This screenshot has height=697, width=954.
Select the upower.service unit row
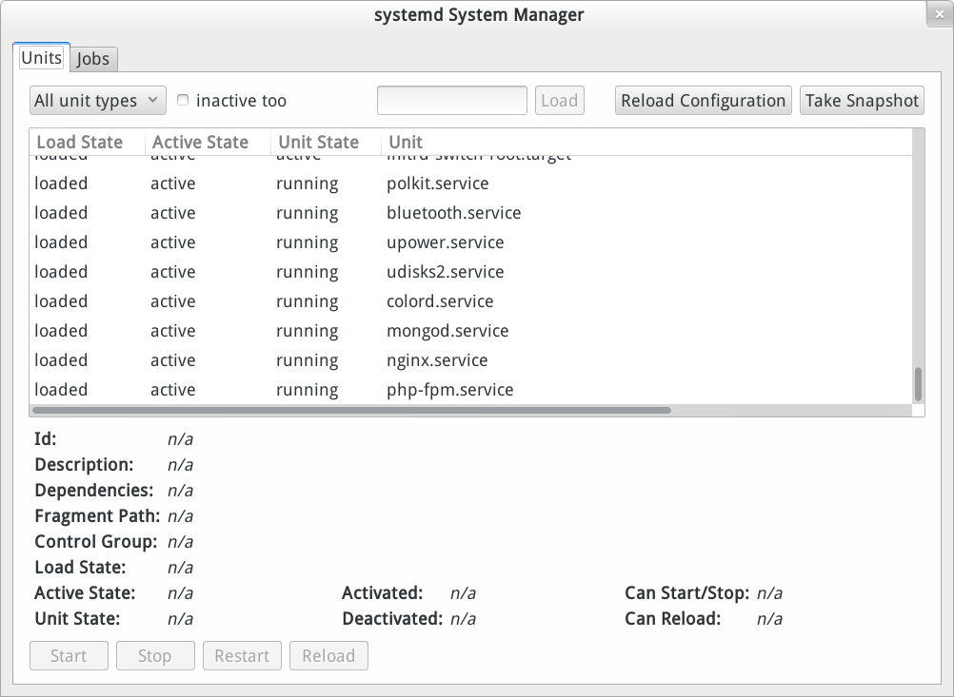(446, 242)
